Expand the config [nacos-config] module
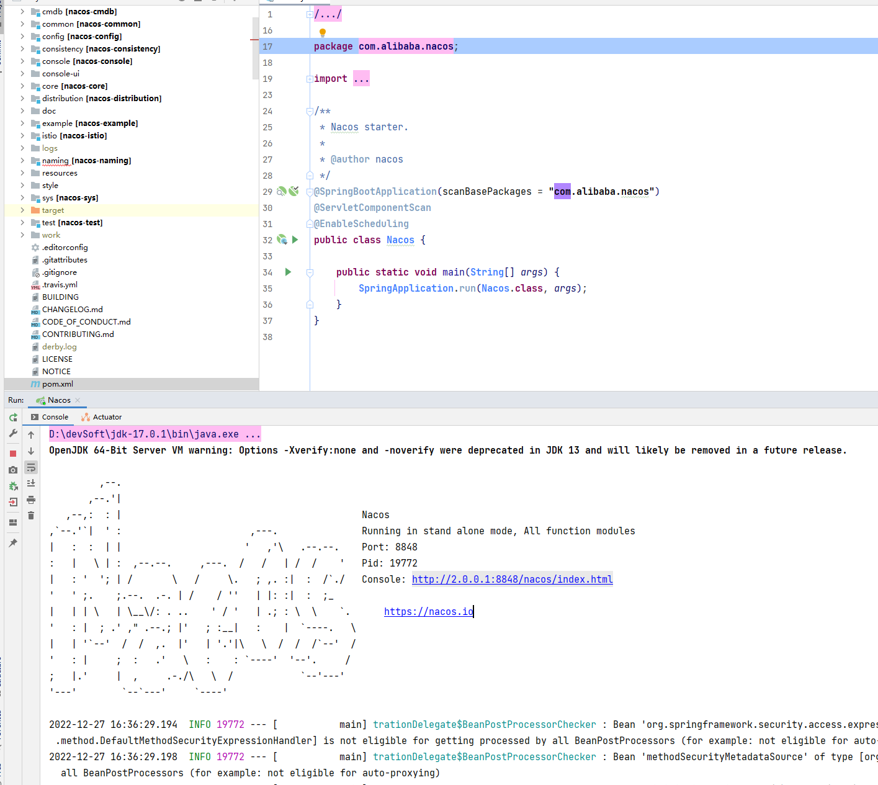Viewport: 878px width, 785px height. coord(22,37)
